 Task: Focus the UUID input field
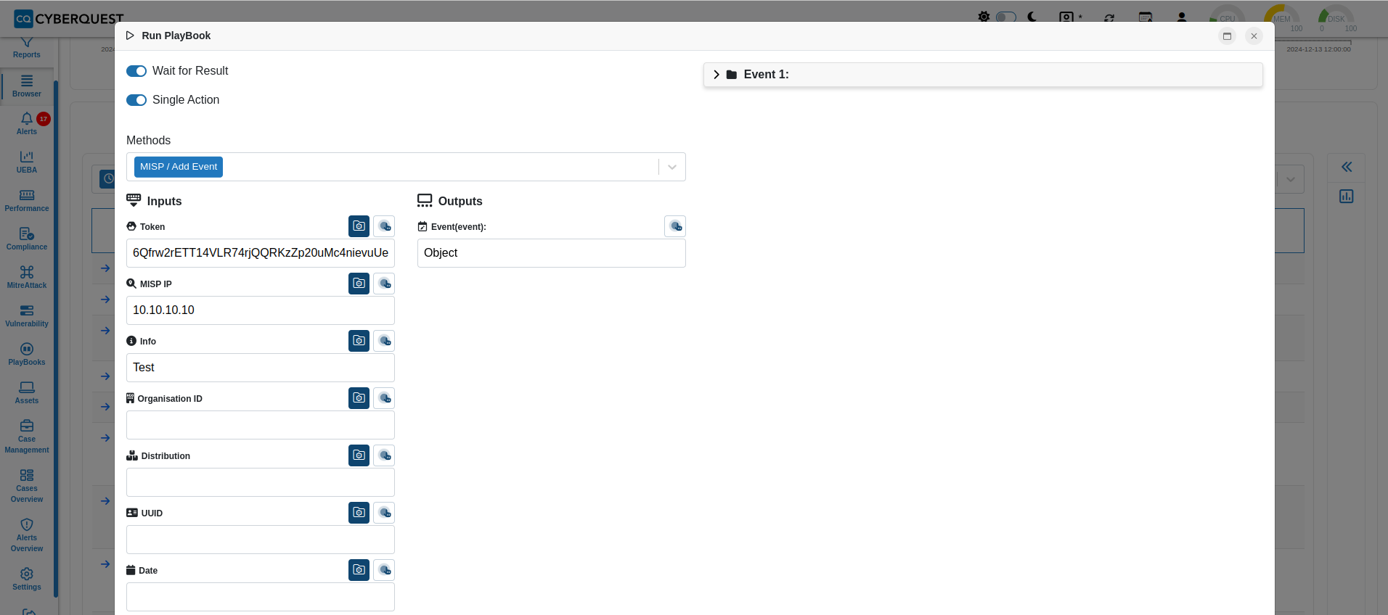tap(261, 540)
